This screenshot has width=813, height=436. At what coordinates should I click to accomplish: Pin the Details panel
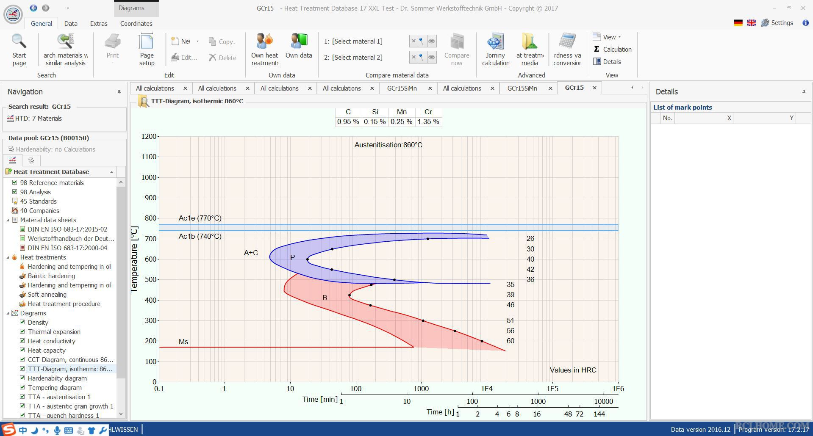804,91
